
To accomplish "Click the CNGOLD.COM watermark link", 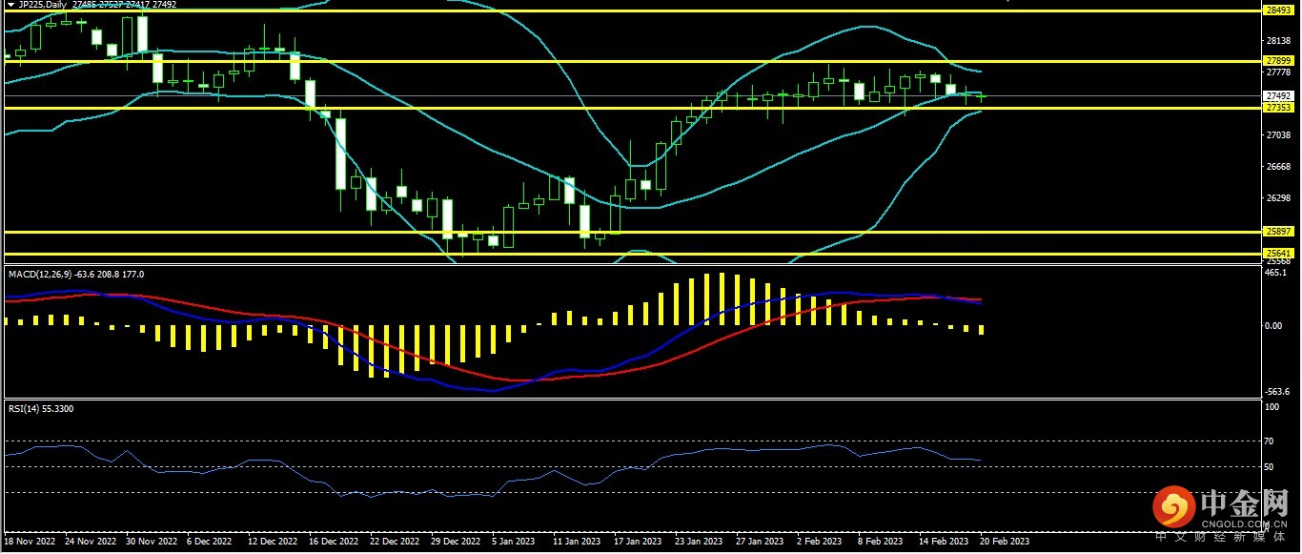I will click(x=1244, y=523).
